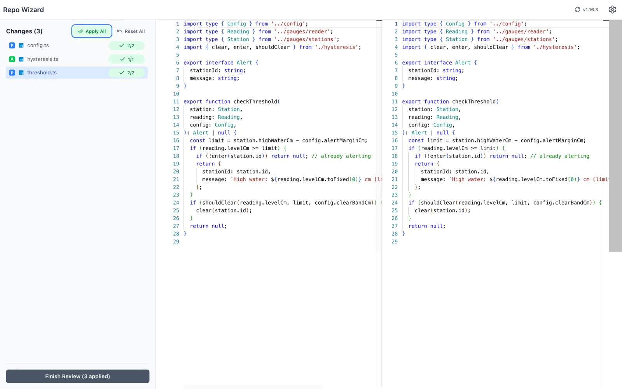Click line number 16 in the left pane

(x=176, y=140)
